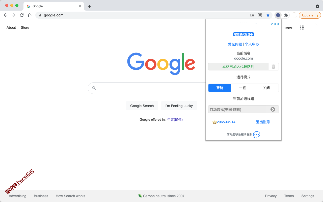
Task: Click the 2.0.0 version number
Action: (x=275, y=24)
